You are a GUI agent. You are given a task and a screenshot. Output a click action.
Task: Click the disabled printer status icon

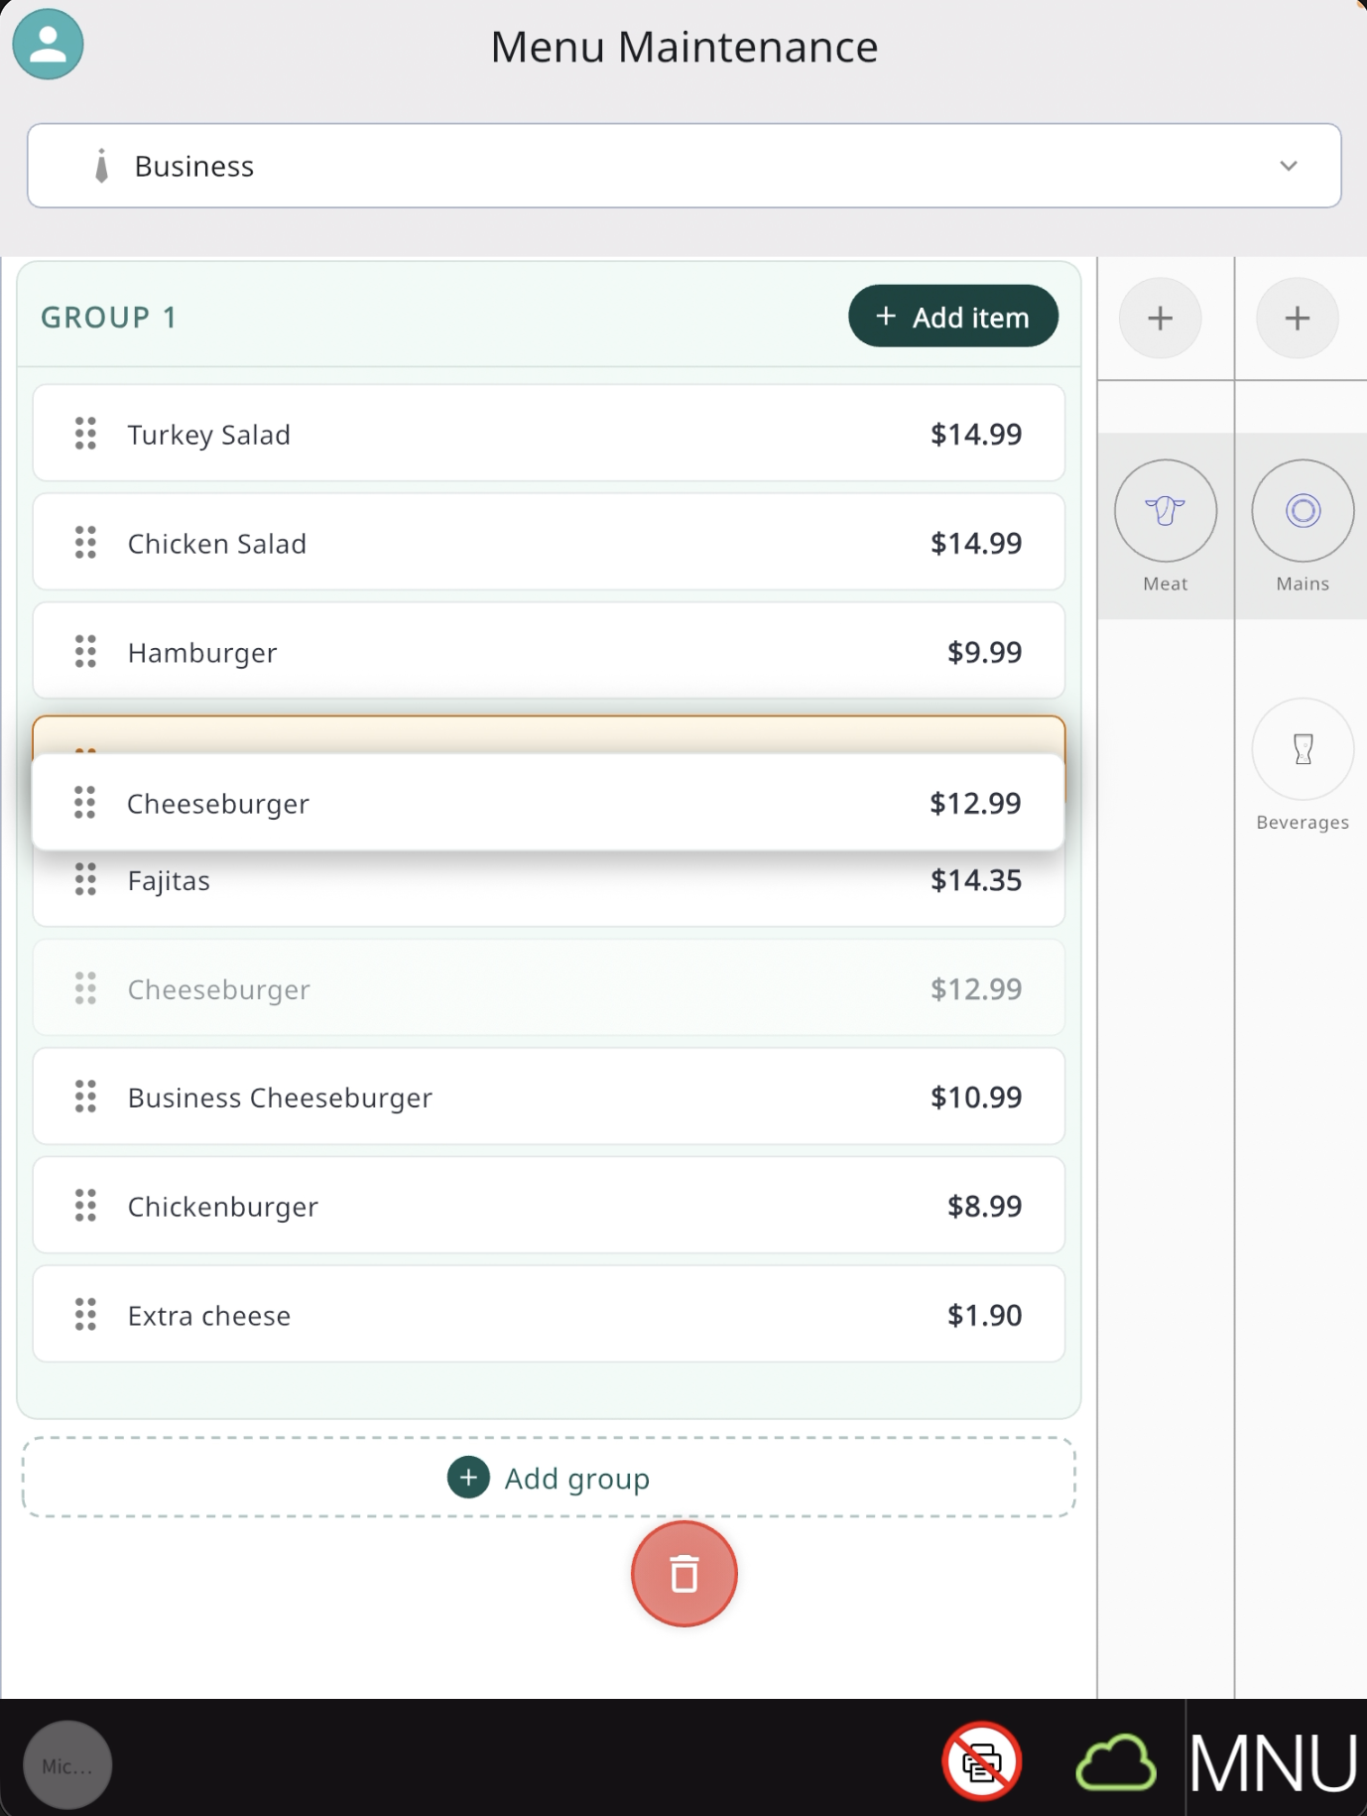pyautogui.click(x=982, y=1761)
